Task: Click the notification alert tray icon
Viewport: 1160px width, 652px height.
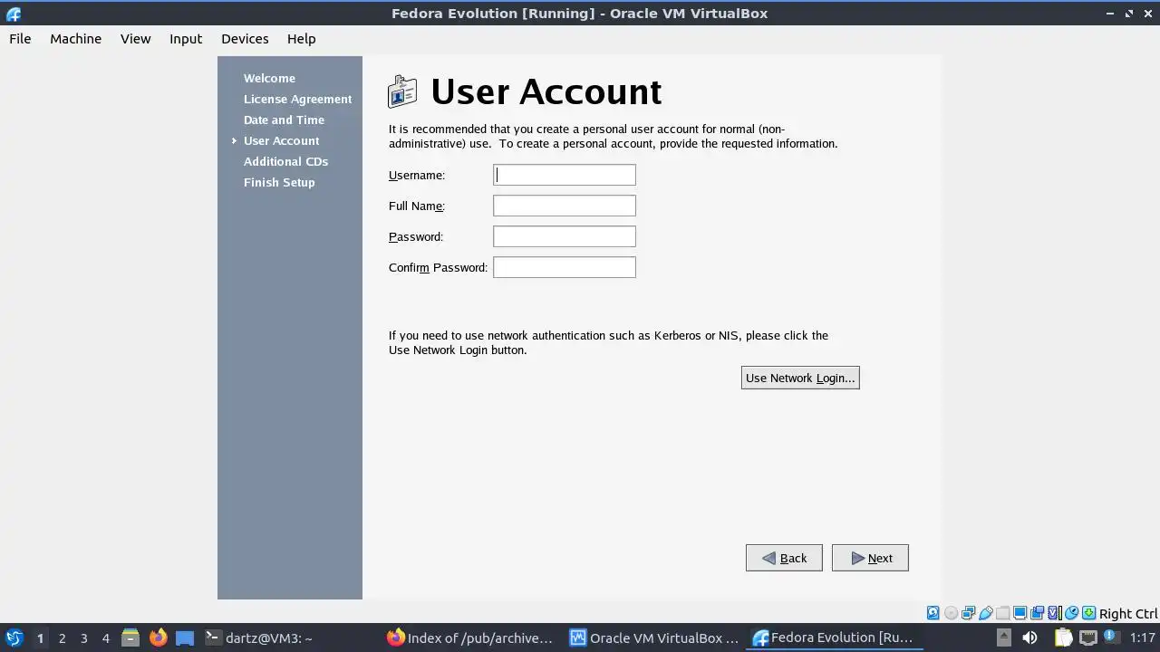Action: (1111, 638)
